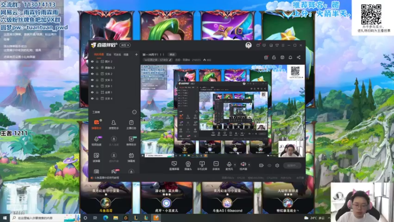Toggle visibility of 图片 2 source
Viewport: 394px width, 222px height.
(92, 61)
